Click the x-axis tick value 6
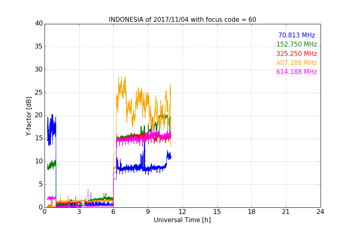 click(x=114, y=212)
